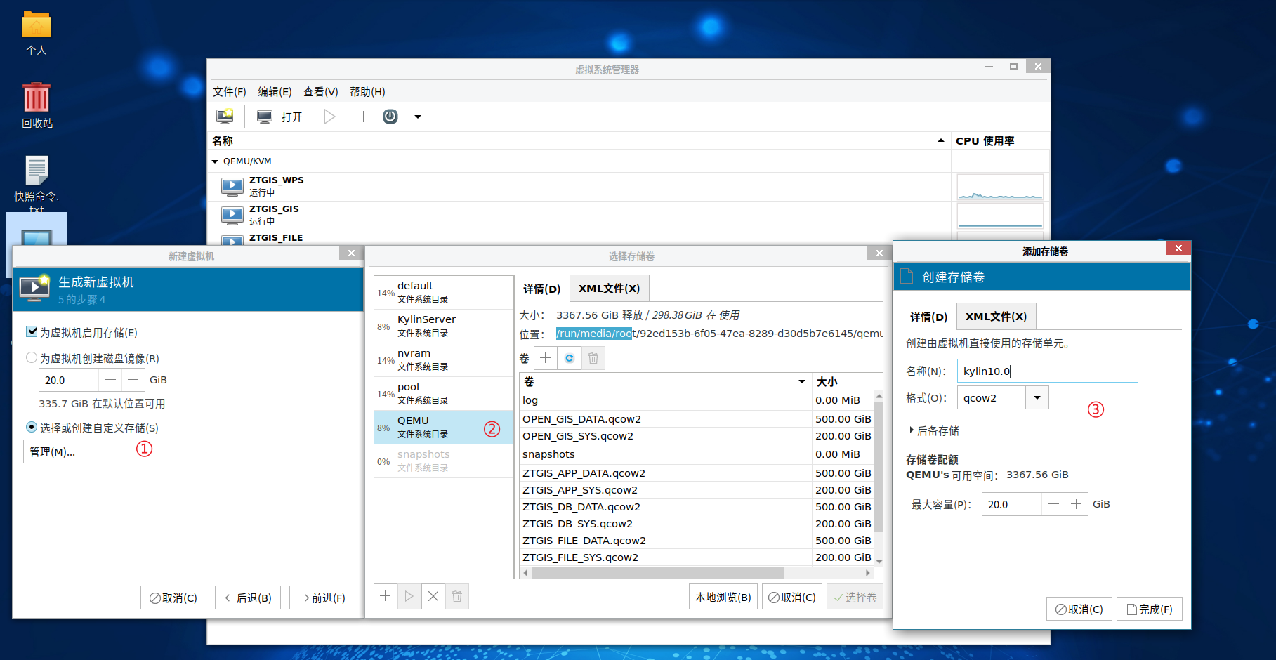Switch to the XML文件 tab in 添加存储卷

pyautogui.click(x=996, y=316)
